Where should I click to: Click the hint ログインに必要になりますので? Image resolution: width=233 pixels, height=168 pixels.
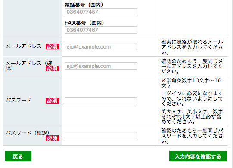point(192,98)
